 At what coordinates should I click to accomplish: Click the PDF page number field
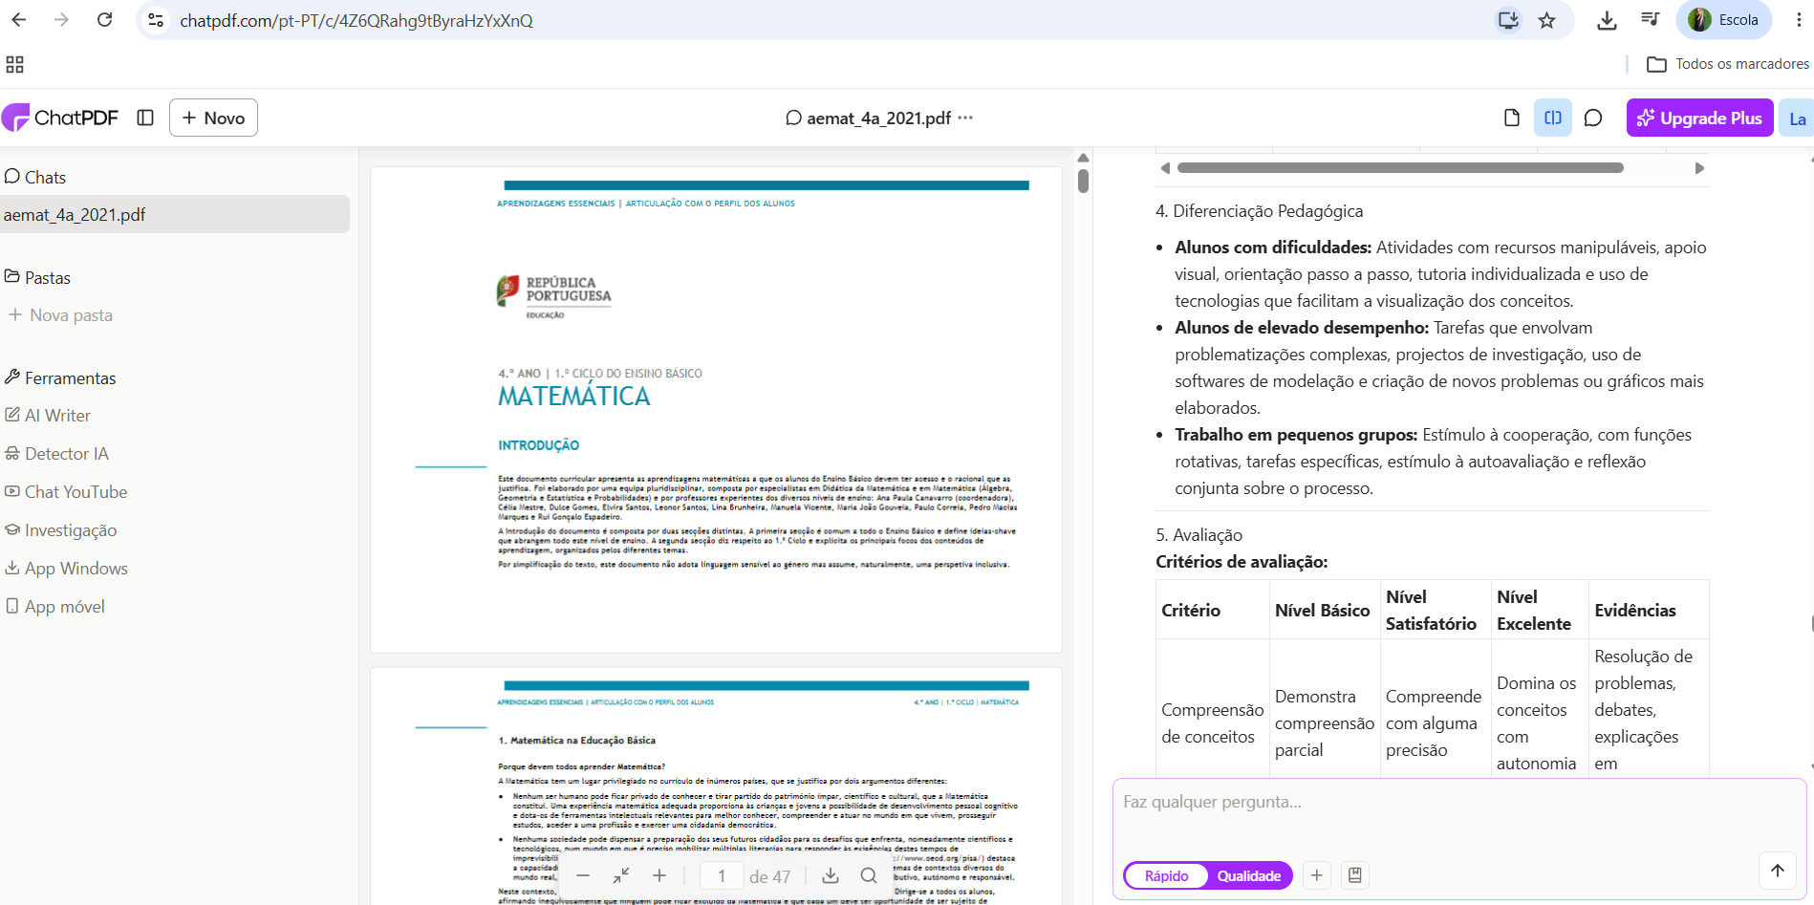point(722,875)
